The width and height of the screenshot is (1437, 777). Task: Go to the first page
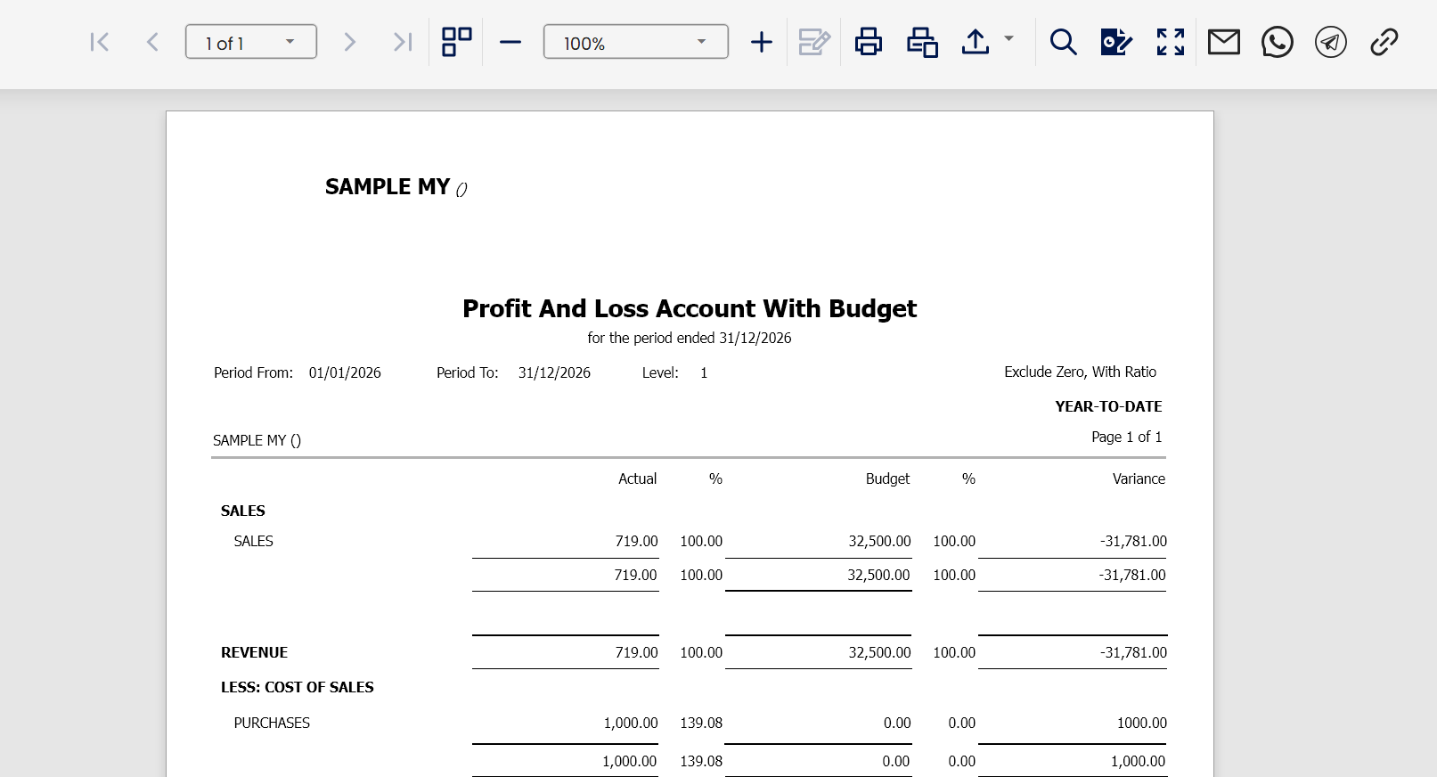(x=100, y=42)
